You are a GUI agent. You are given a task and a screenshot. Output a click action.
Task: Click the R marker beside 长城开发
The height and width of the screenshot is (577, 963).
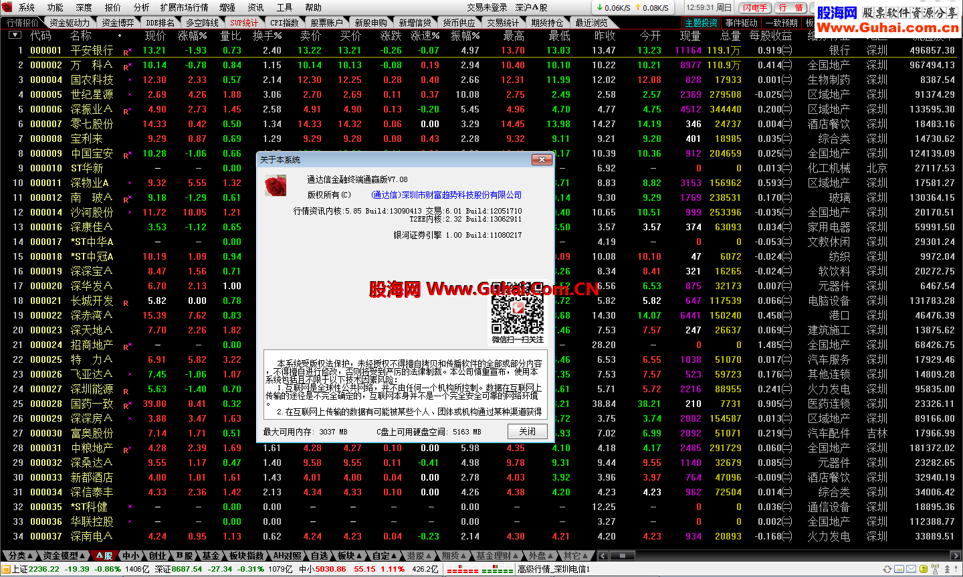[x=126, y=303]
